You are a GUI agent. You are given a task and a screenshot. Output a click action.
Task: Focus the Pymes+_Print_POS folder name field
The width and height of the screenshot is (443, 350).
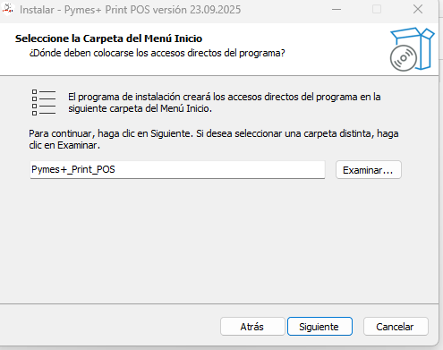177,170
